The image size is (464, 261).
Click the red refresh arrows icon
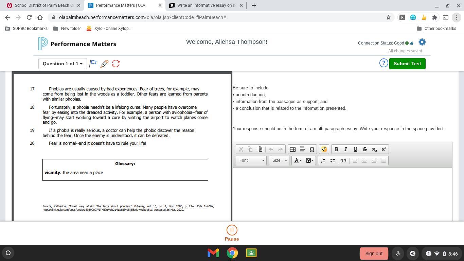tap(116, 64)
